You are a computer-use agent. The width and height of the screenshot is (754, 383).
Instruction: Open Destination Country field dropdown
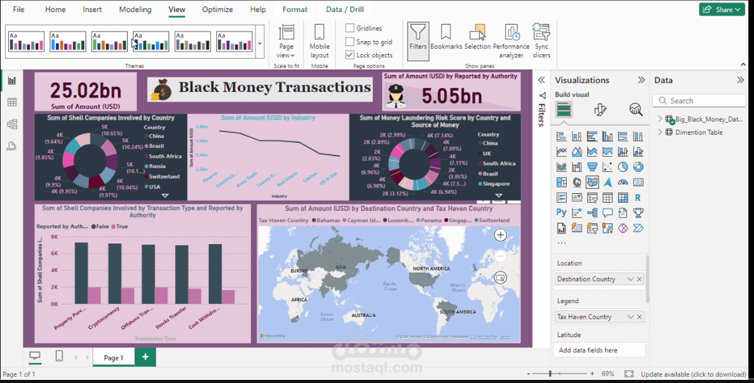[x=631, y=279]
